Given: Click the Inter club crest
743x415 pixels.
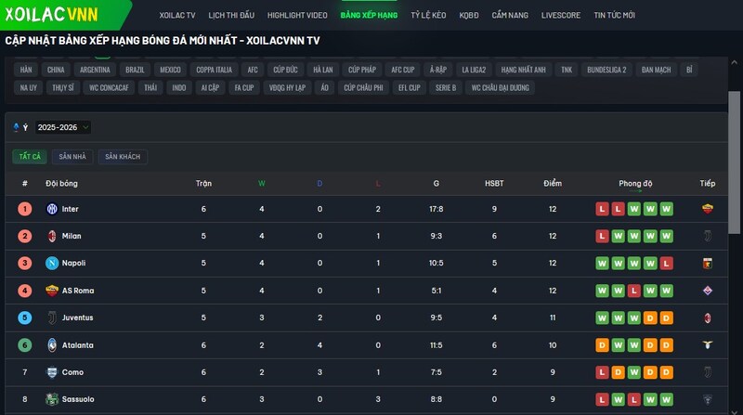Looking at the screenshot, I should point(52,209).
